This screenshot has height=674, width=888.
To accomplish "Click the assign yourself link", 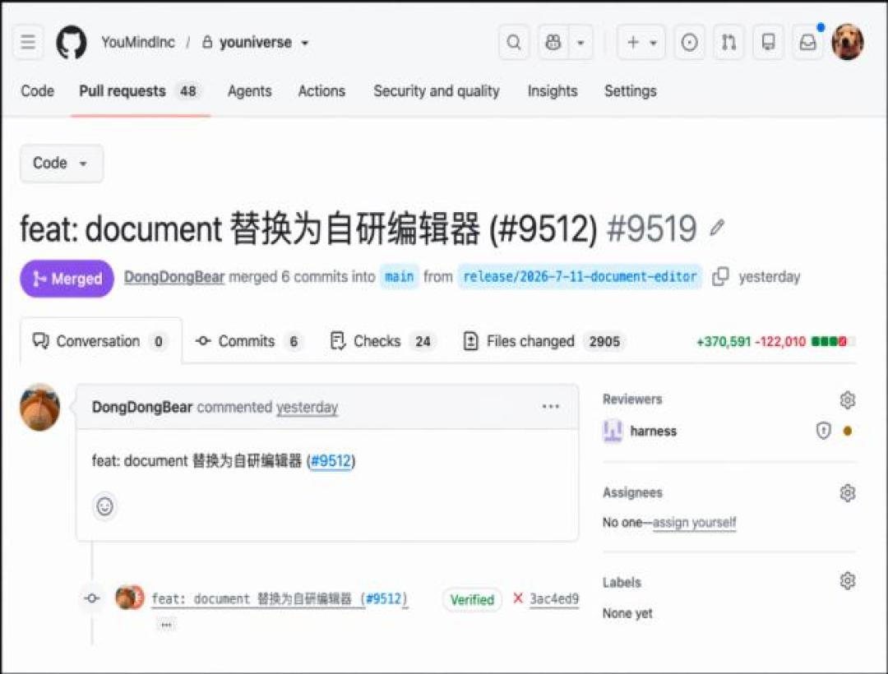I will (x=694, y=522).
